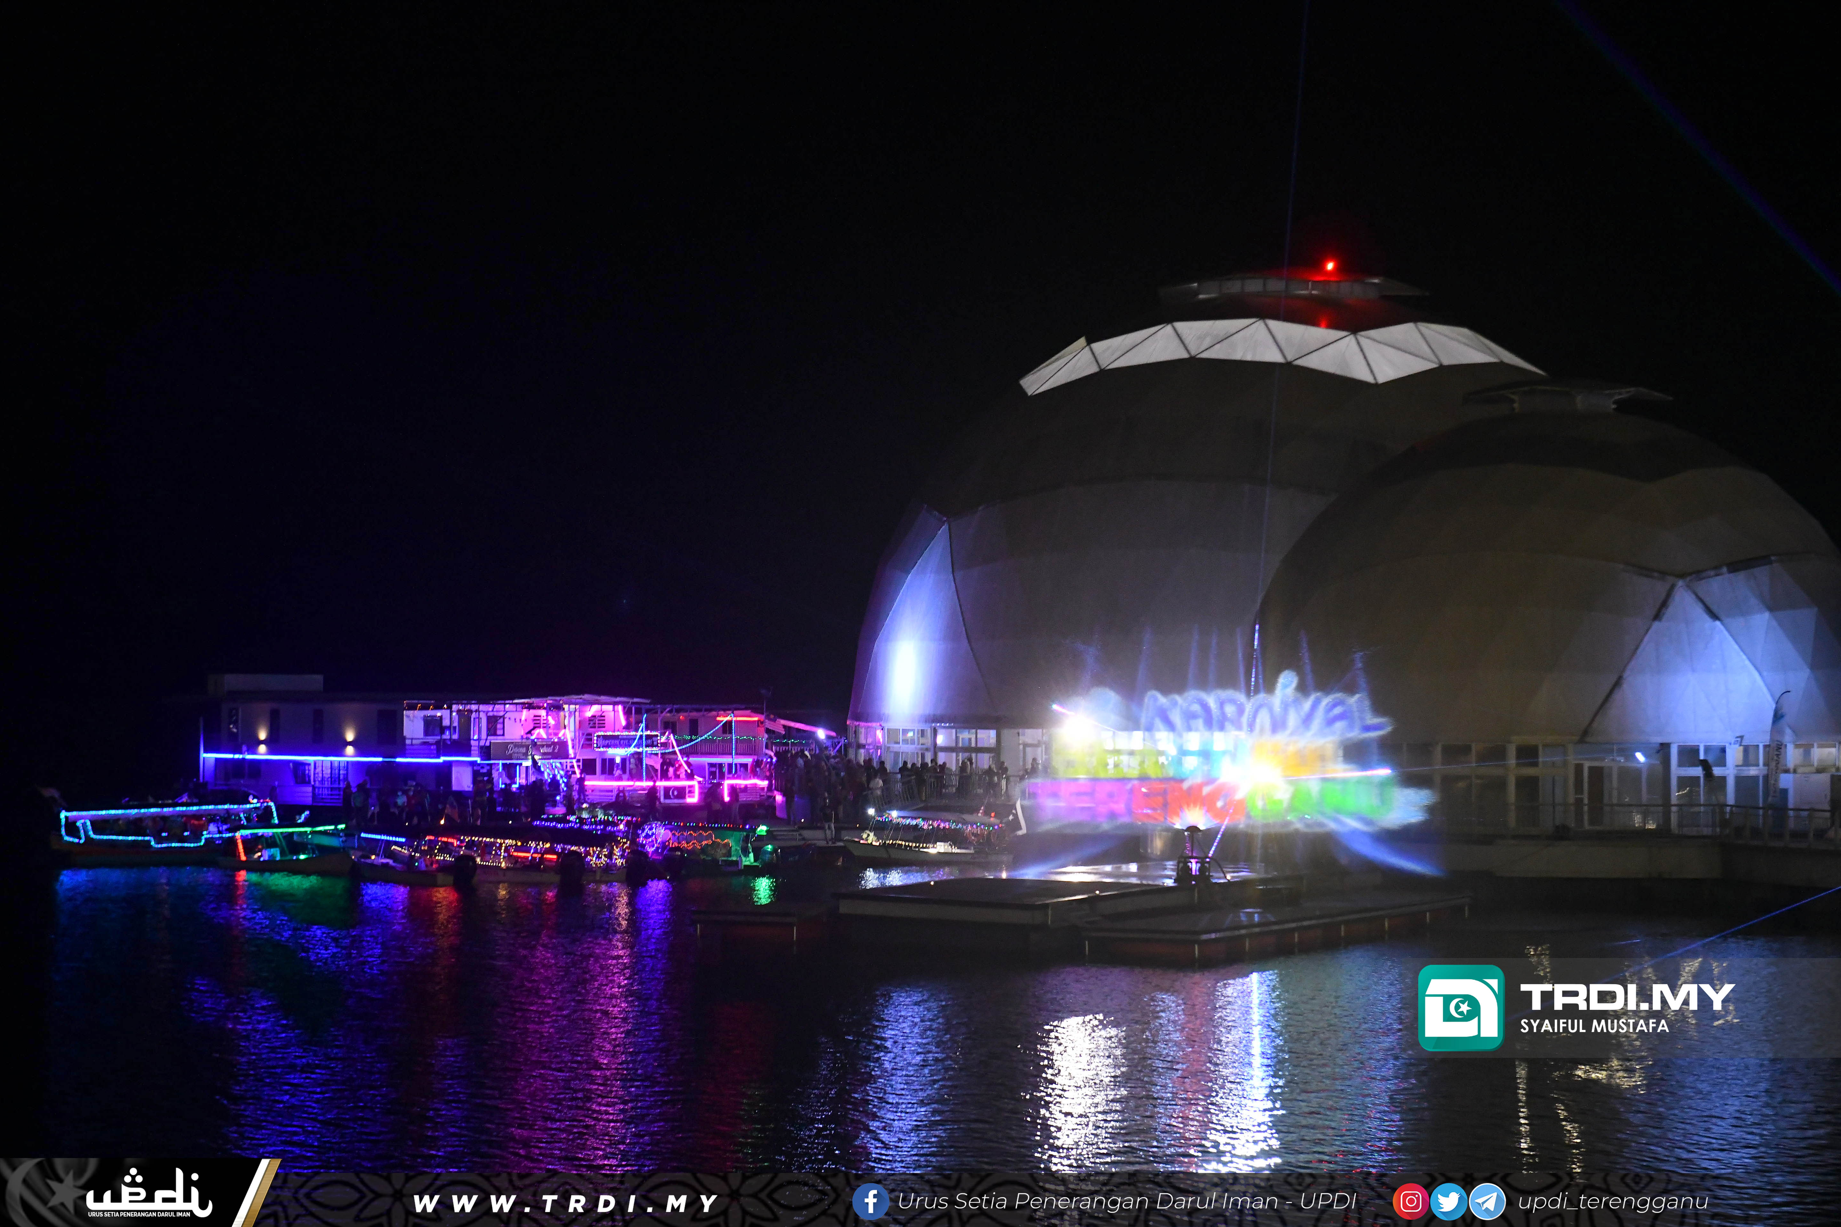Click the Twitter bird icon
The width and height of the screenshot is (1841, 1227).
pyautogui.click(x=1448, y=1201)
